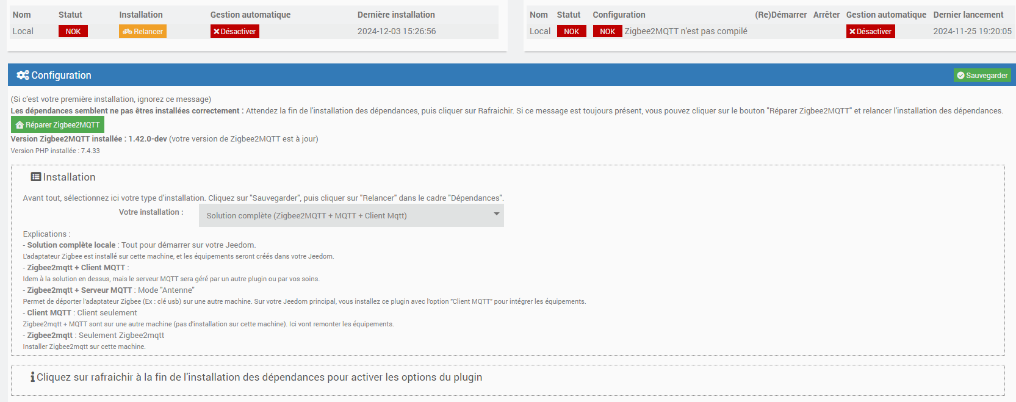
Task: Click the bicycle icon on Relancer
Action: [128, 32]
